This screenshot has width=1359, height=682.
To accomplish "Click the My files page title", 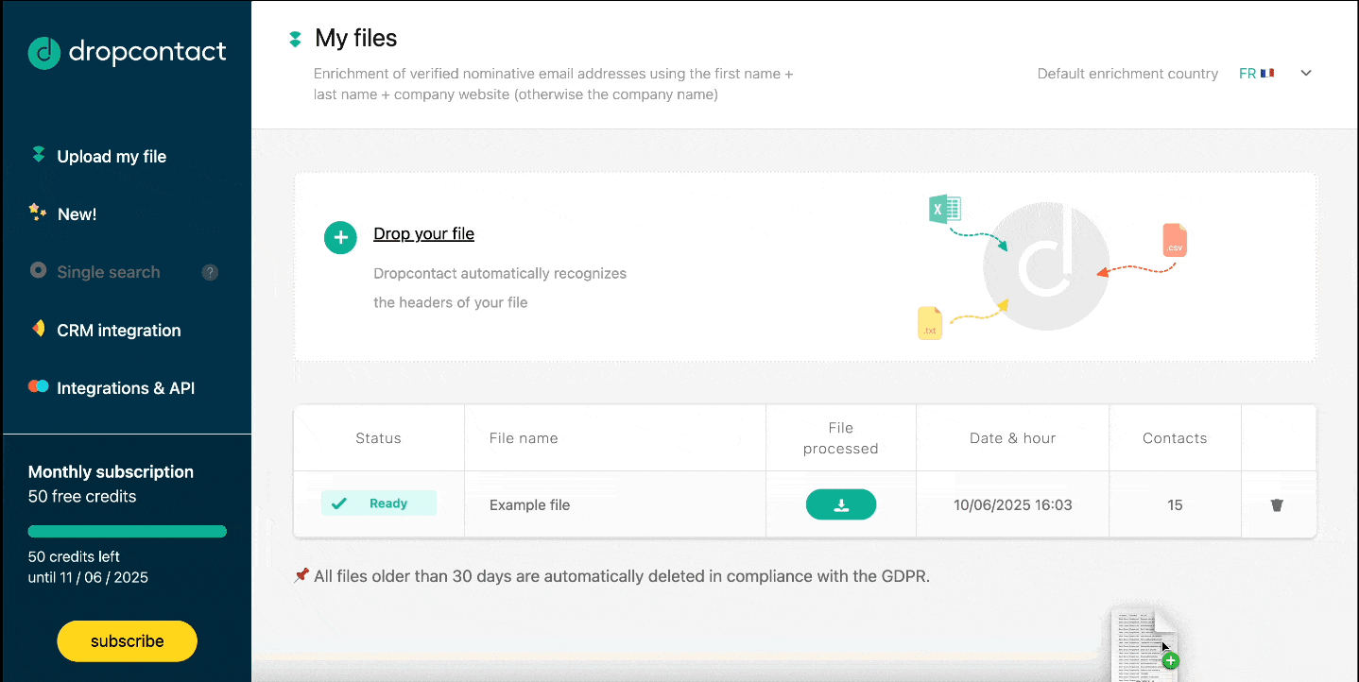I will coord(356,39).
